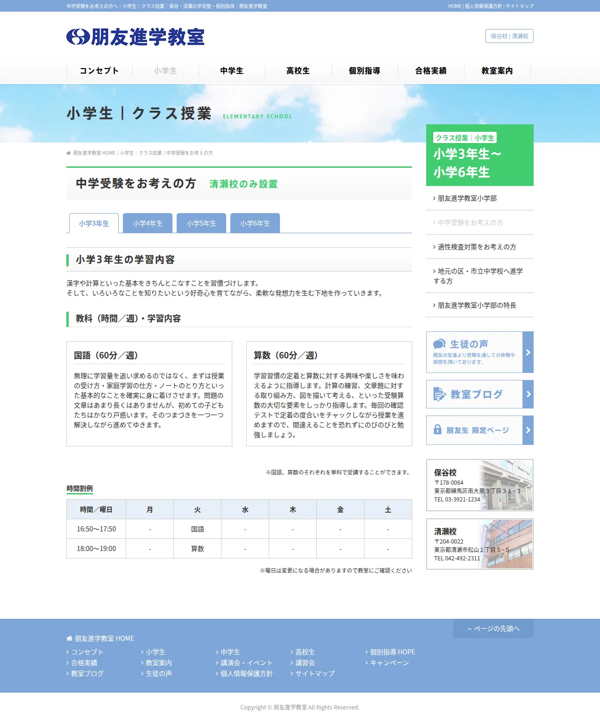The height and width of the screenshot is (716, 600).
Task: Click the 時間割例 heading
Action: (79, 488)
